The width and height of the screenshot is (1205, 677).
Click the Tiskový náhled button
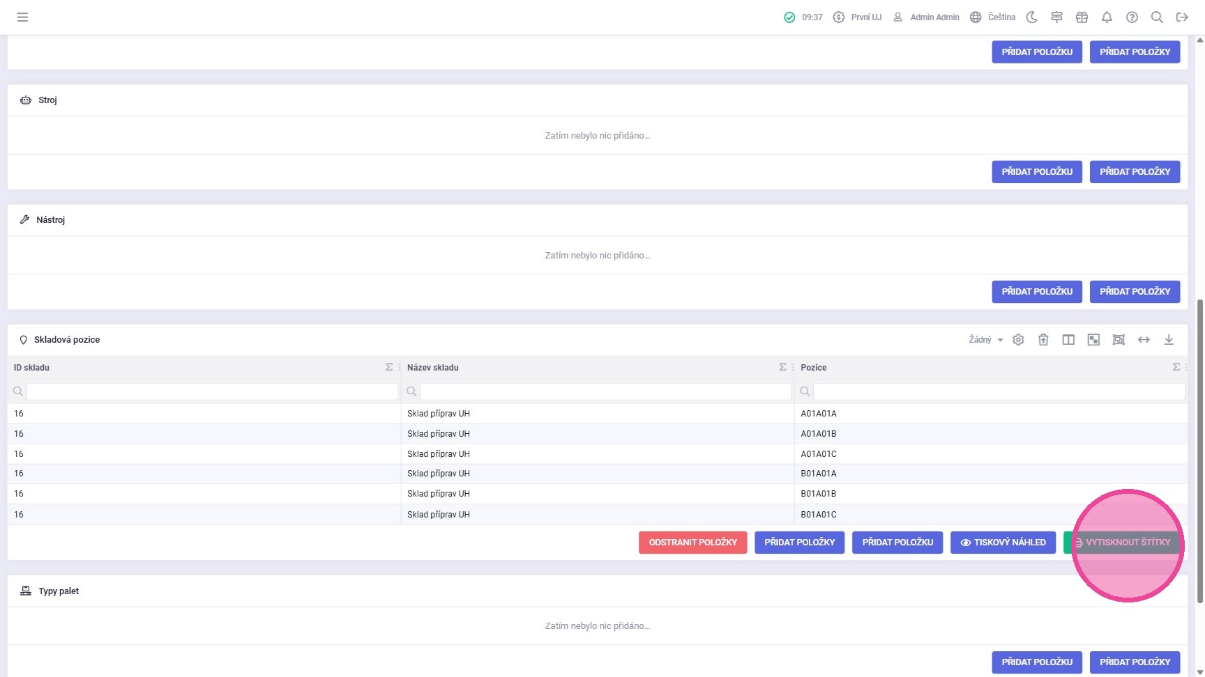click(1003, 543)
